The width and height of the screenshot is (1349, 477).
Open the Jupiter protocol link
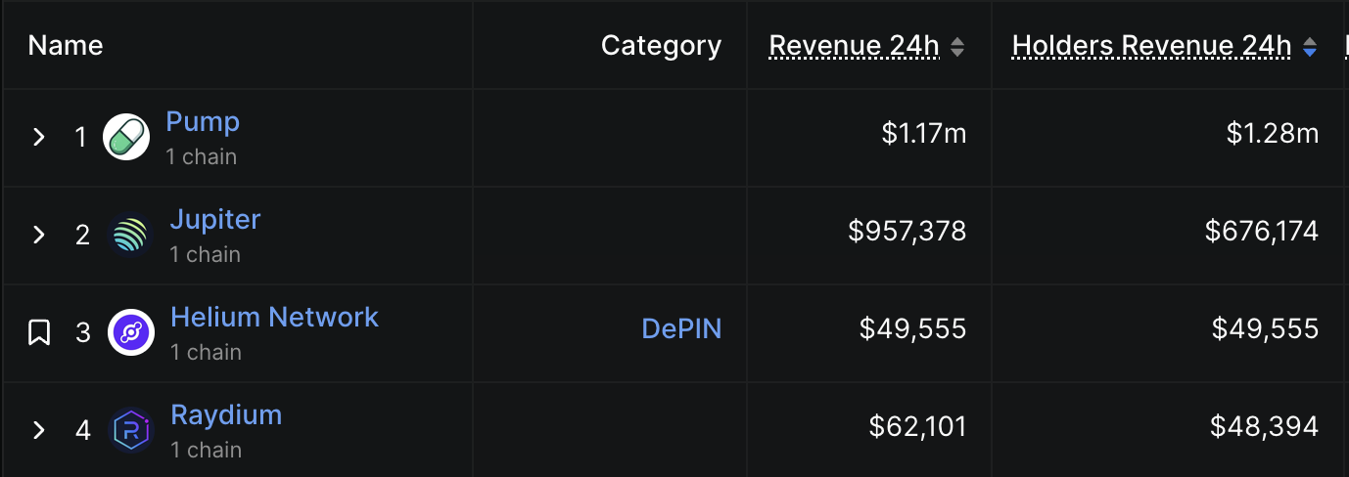(215, 219)
